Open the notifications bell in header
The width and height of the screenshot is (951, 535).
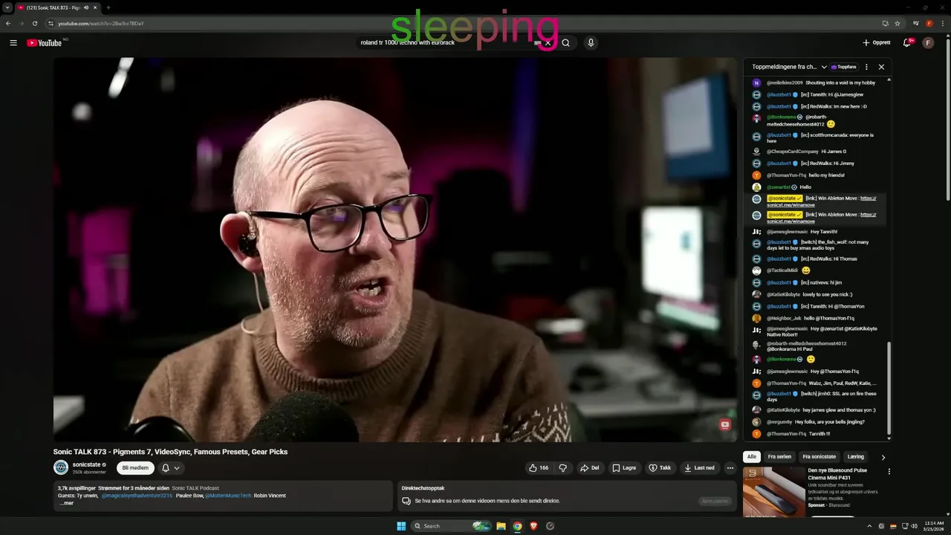coord(907,43)
